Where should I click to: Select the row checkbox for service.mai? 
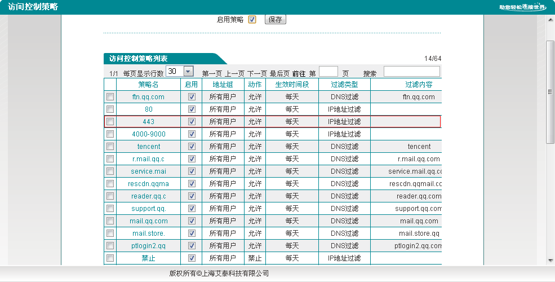[x=110, y=171]
